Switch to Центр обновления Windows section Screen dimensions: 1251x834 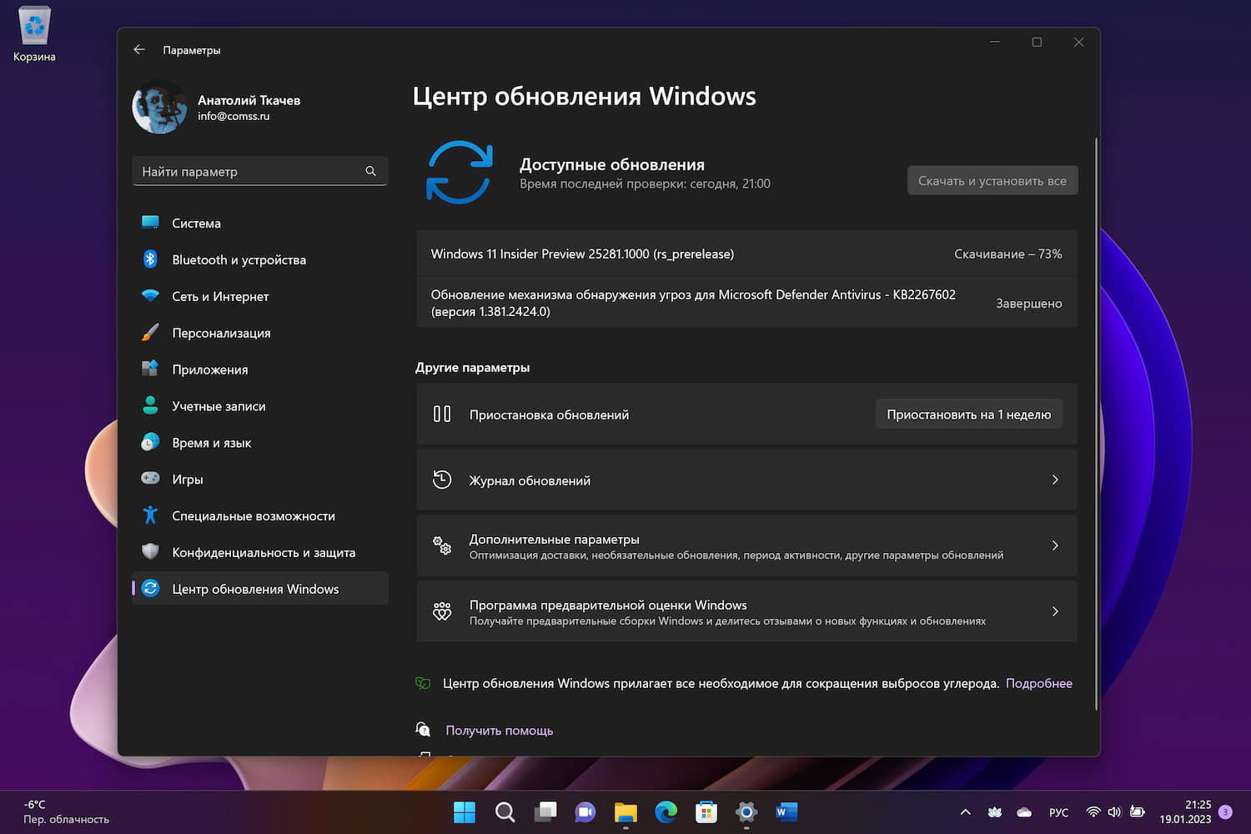coord(254,588)
